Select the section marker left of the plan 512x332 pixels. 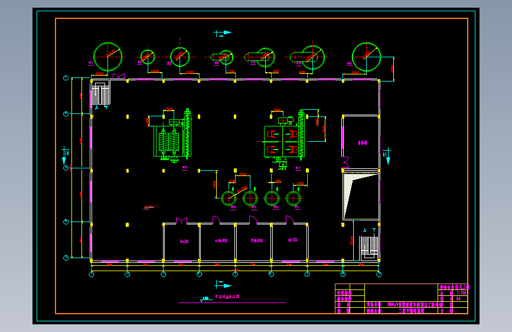pyautogui.click(x=65, y=155)
